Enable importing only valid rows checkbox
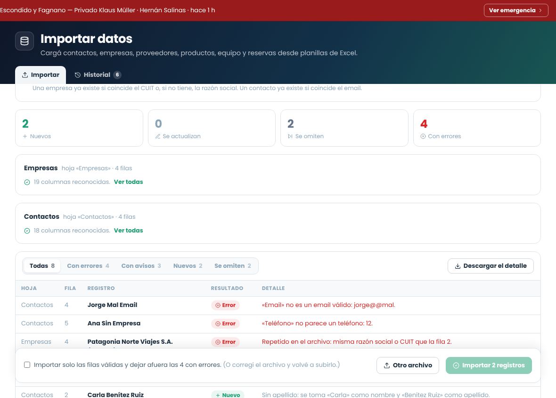This screenshot has height=398, width=556. pos(27,365)
